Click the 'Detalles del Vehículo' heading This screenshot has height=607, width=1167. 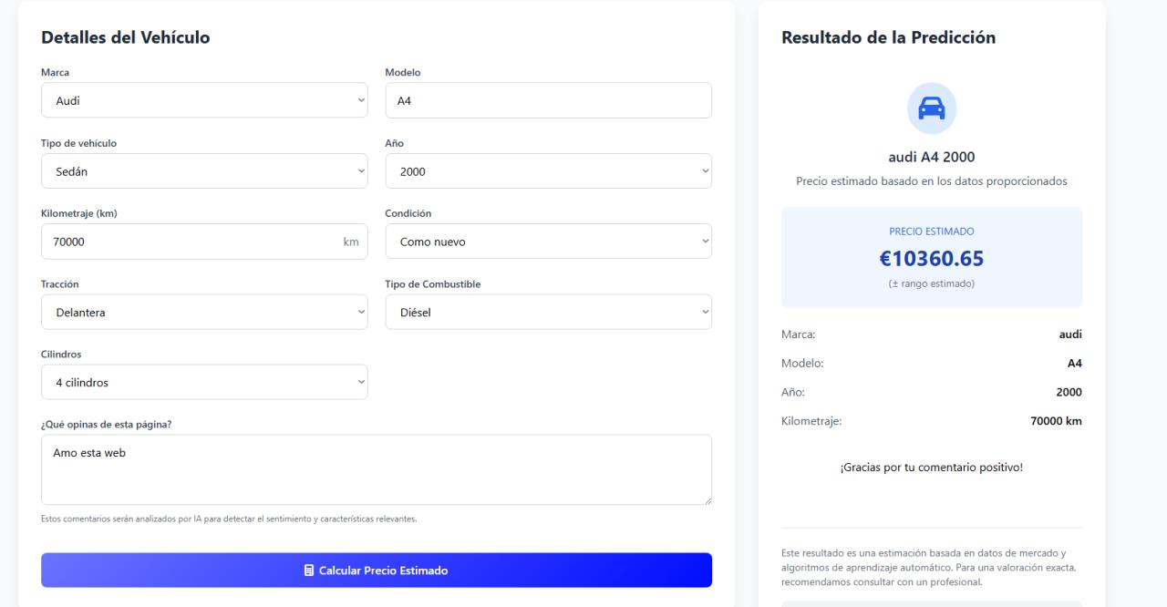click(126, 37)
